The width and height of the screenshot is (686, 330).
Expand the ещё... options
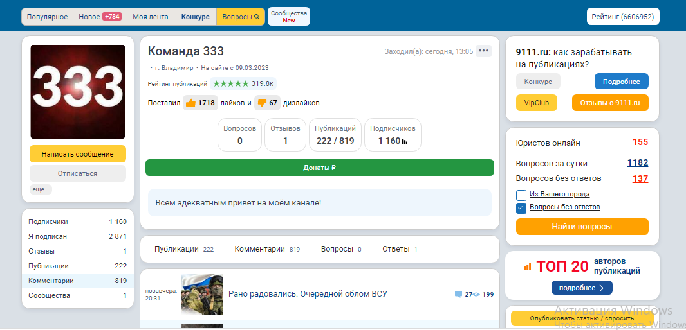[41, 189]
